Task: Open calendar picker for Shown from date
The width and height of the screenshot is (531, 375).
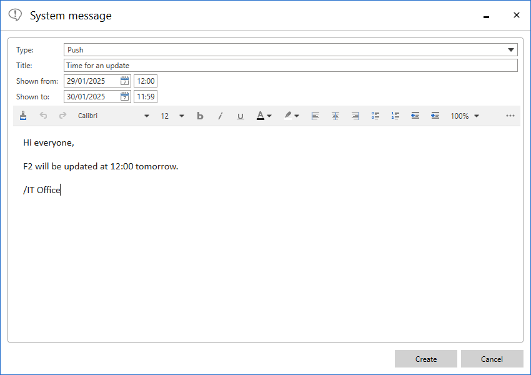Action: click(x=124, y=81)
